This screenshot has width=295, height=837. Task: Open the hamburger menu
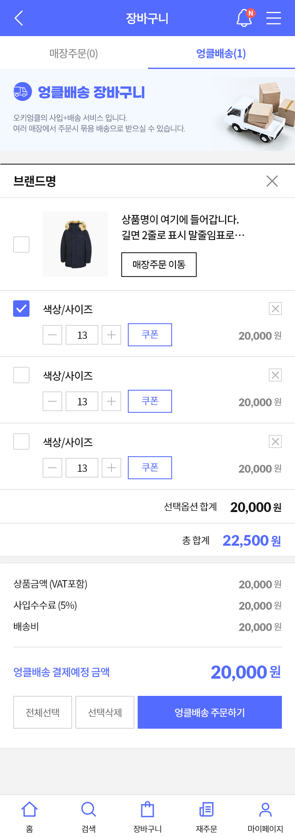273,18
